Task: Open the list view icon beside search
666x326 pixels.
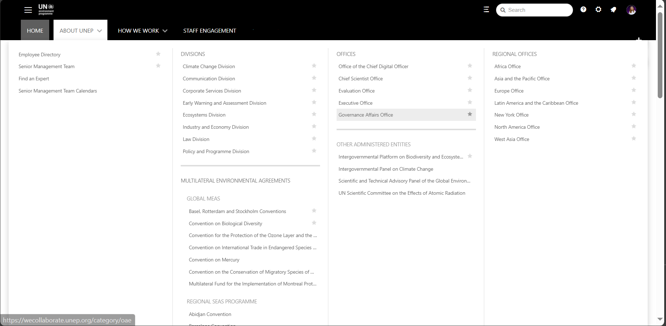Action: pyautogui.click(x=486, y=10)
